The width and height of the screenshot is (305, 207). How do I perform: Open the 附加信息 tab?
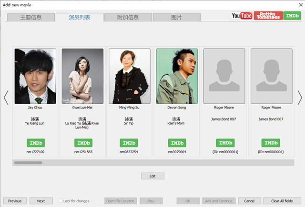pyautogui.click(x=128, y=17)
